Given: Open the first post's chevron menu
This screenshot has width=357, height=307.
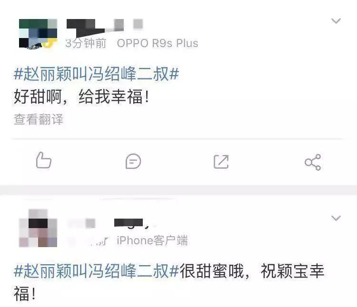Looking at the screenshot, I should coord(336,21).
